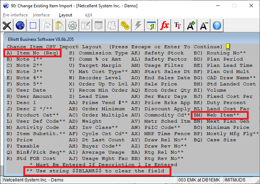Click the 'Target Margin' field entry
This screenshot has width=260, height=184.
point(95,65)
